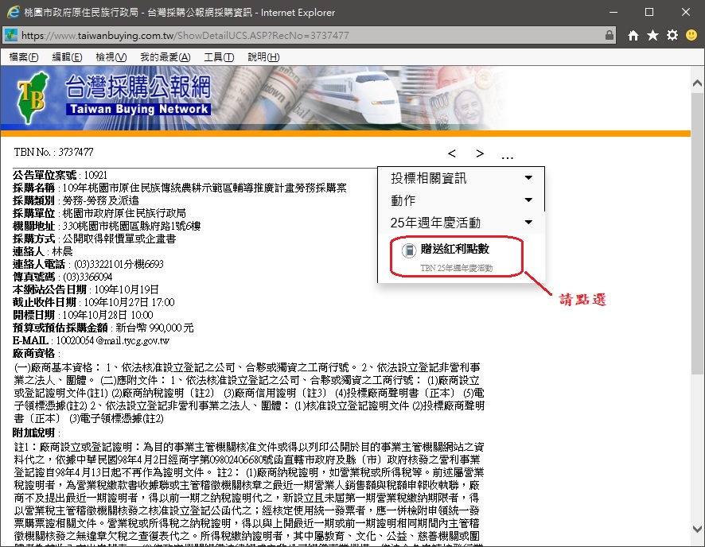Viewport: 705px width, 547px height.
Task: Click the 附加說明 heading
Action: (33, 433)
